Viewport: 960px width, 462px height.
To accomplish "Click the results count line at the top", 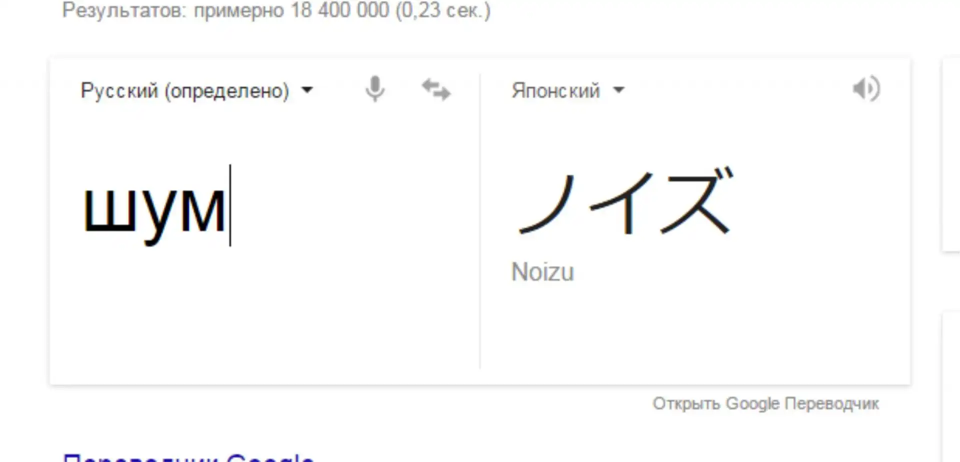I will pos(276,10).
